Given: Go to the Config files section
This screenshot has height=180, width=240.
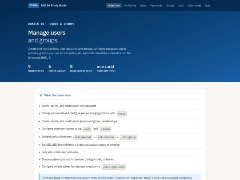Looking at the screenshot, I should pyautogui.click(x=130, y=5).
